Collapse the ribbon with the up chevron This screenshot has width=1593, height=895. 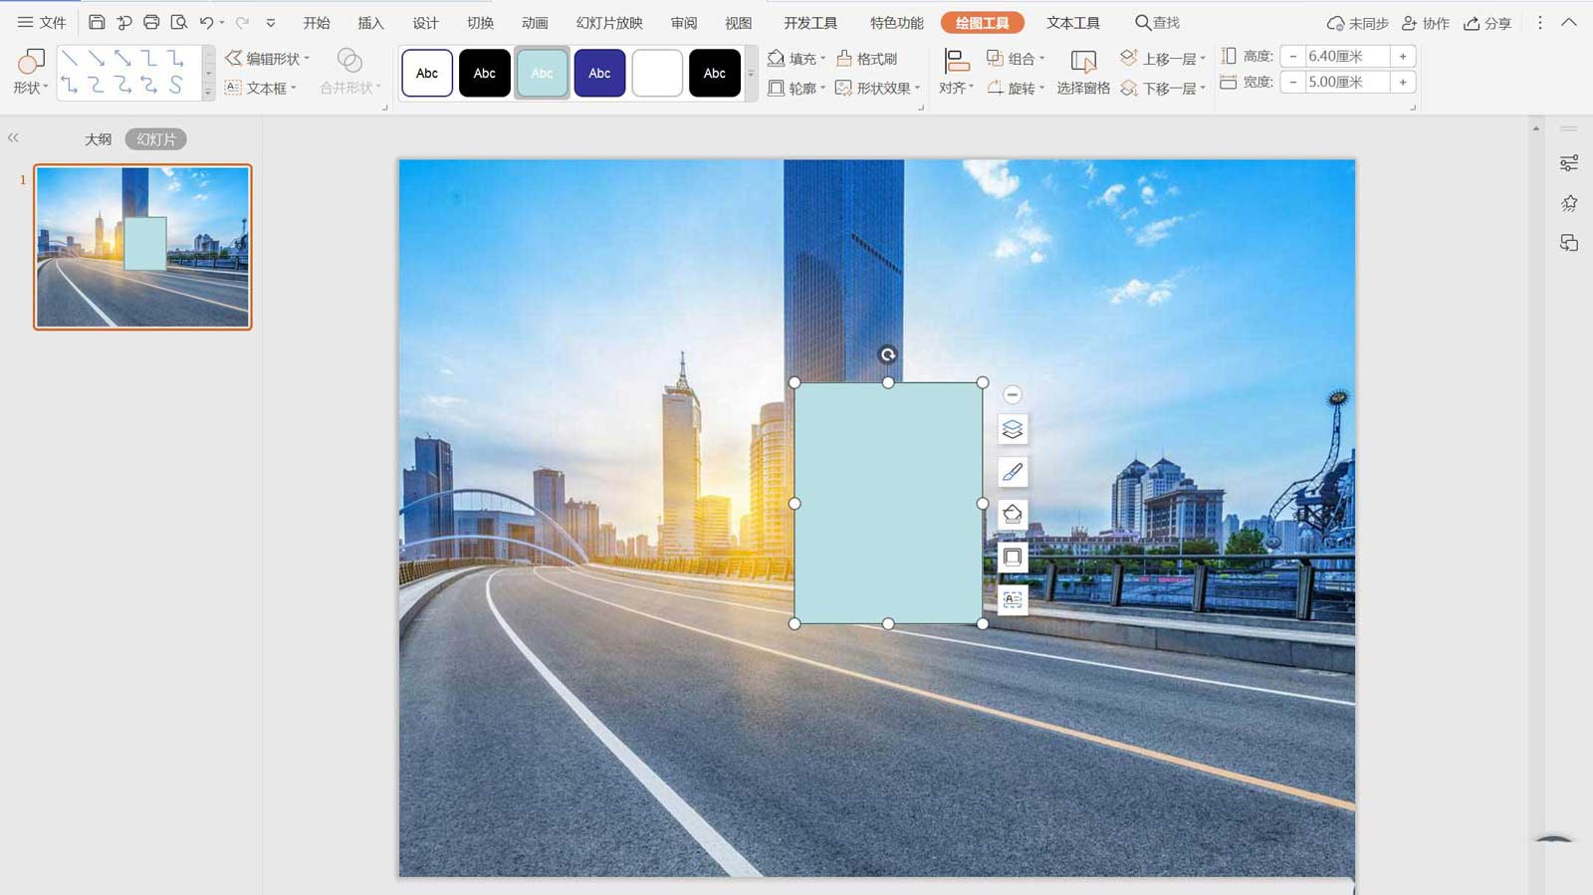click(1569, 22)
